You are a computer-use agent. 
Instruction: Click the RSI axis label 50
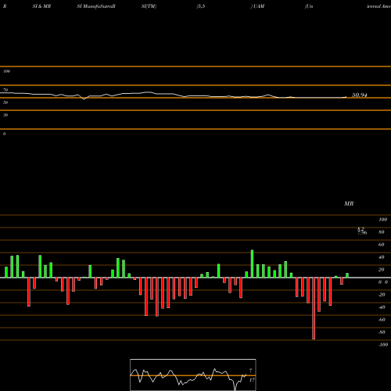pyautogui.click(x=5, y=102)
